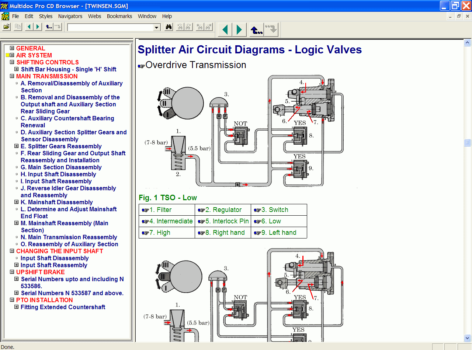Click the Multidoc app icon beside File
The height and width of the screenshot is (350, 472).
(x=5, y=16)
